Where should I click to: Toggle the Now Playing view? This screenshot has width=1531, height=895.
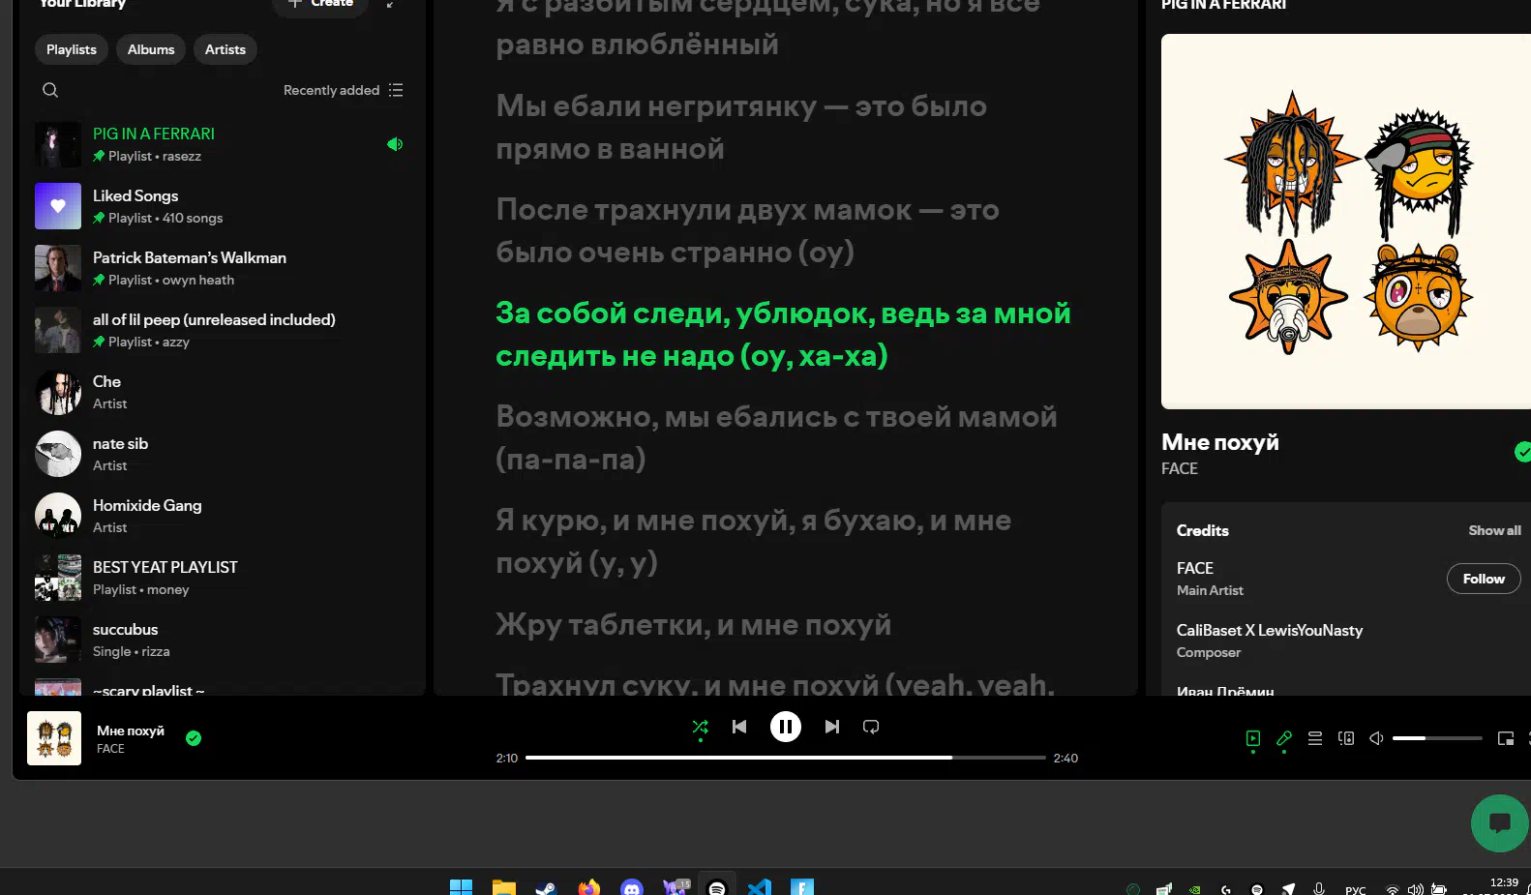coord(1253,738)
